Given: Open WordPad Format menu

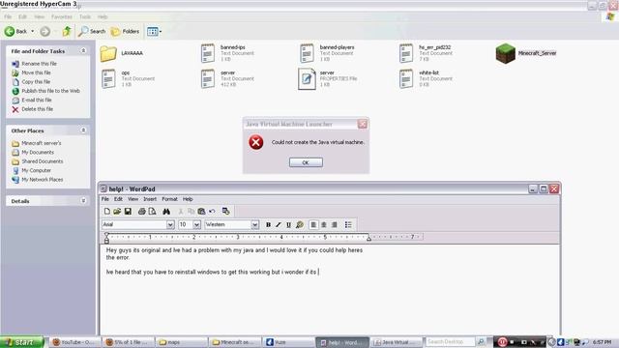Looking at the screenshot, I should [169, 199].
